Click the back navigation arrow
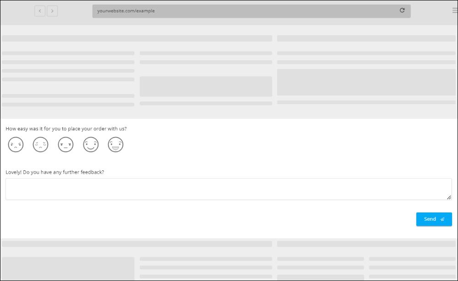 pos(40,11)
